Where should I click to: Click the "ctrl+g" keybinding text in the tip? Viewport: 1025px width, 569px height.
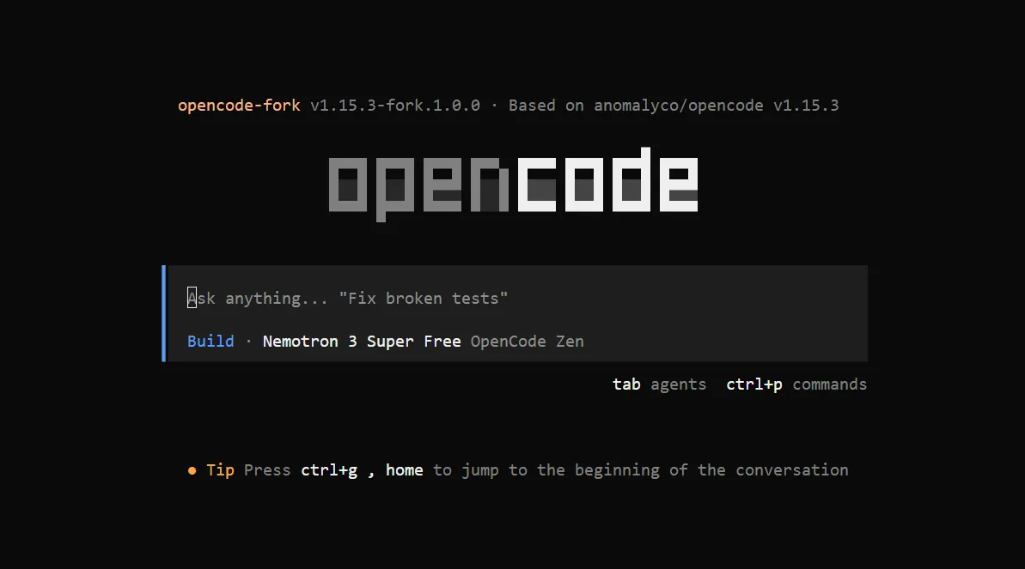click(x=329, y=470)
